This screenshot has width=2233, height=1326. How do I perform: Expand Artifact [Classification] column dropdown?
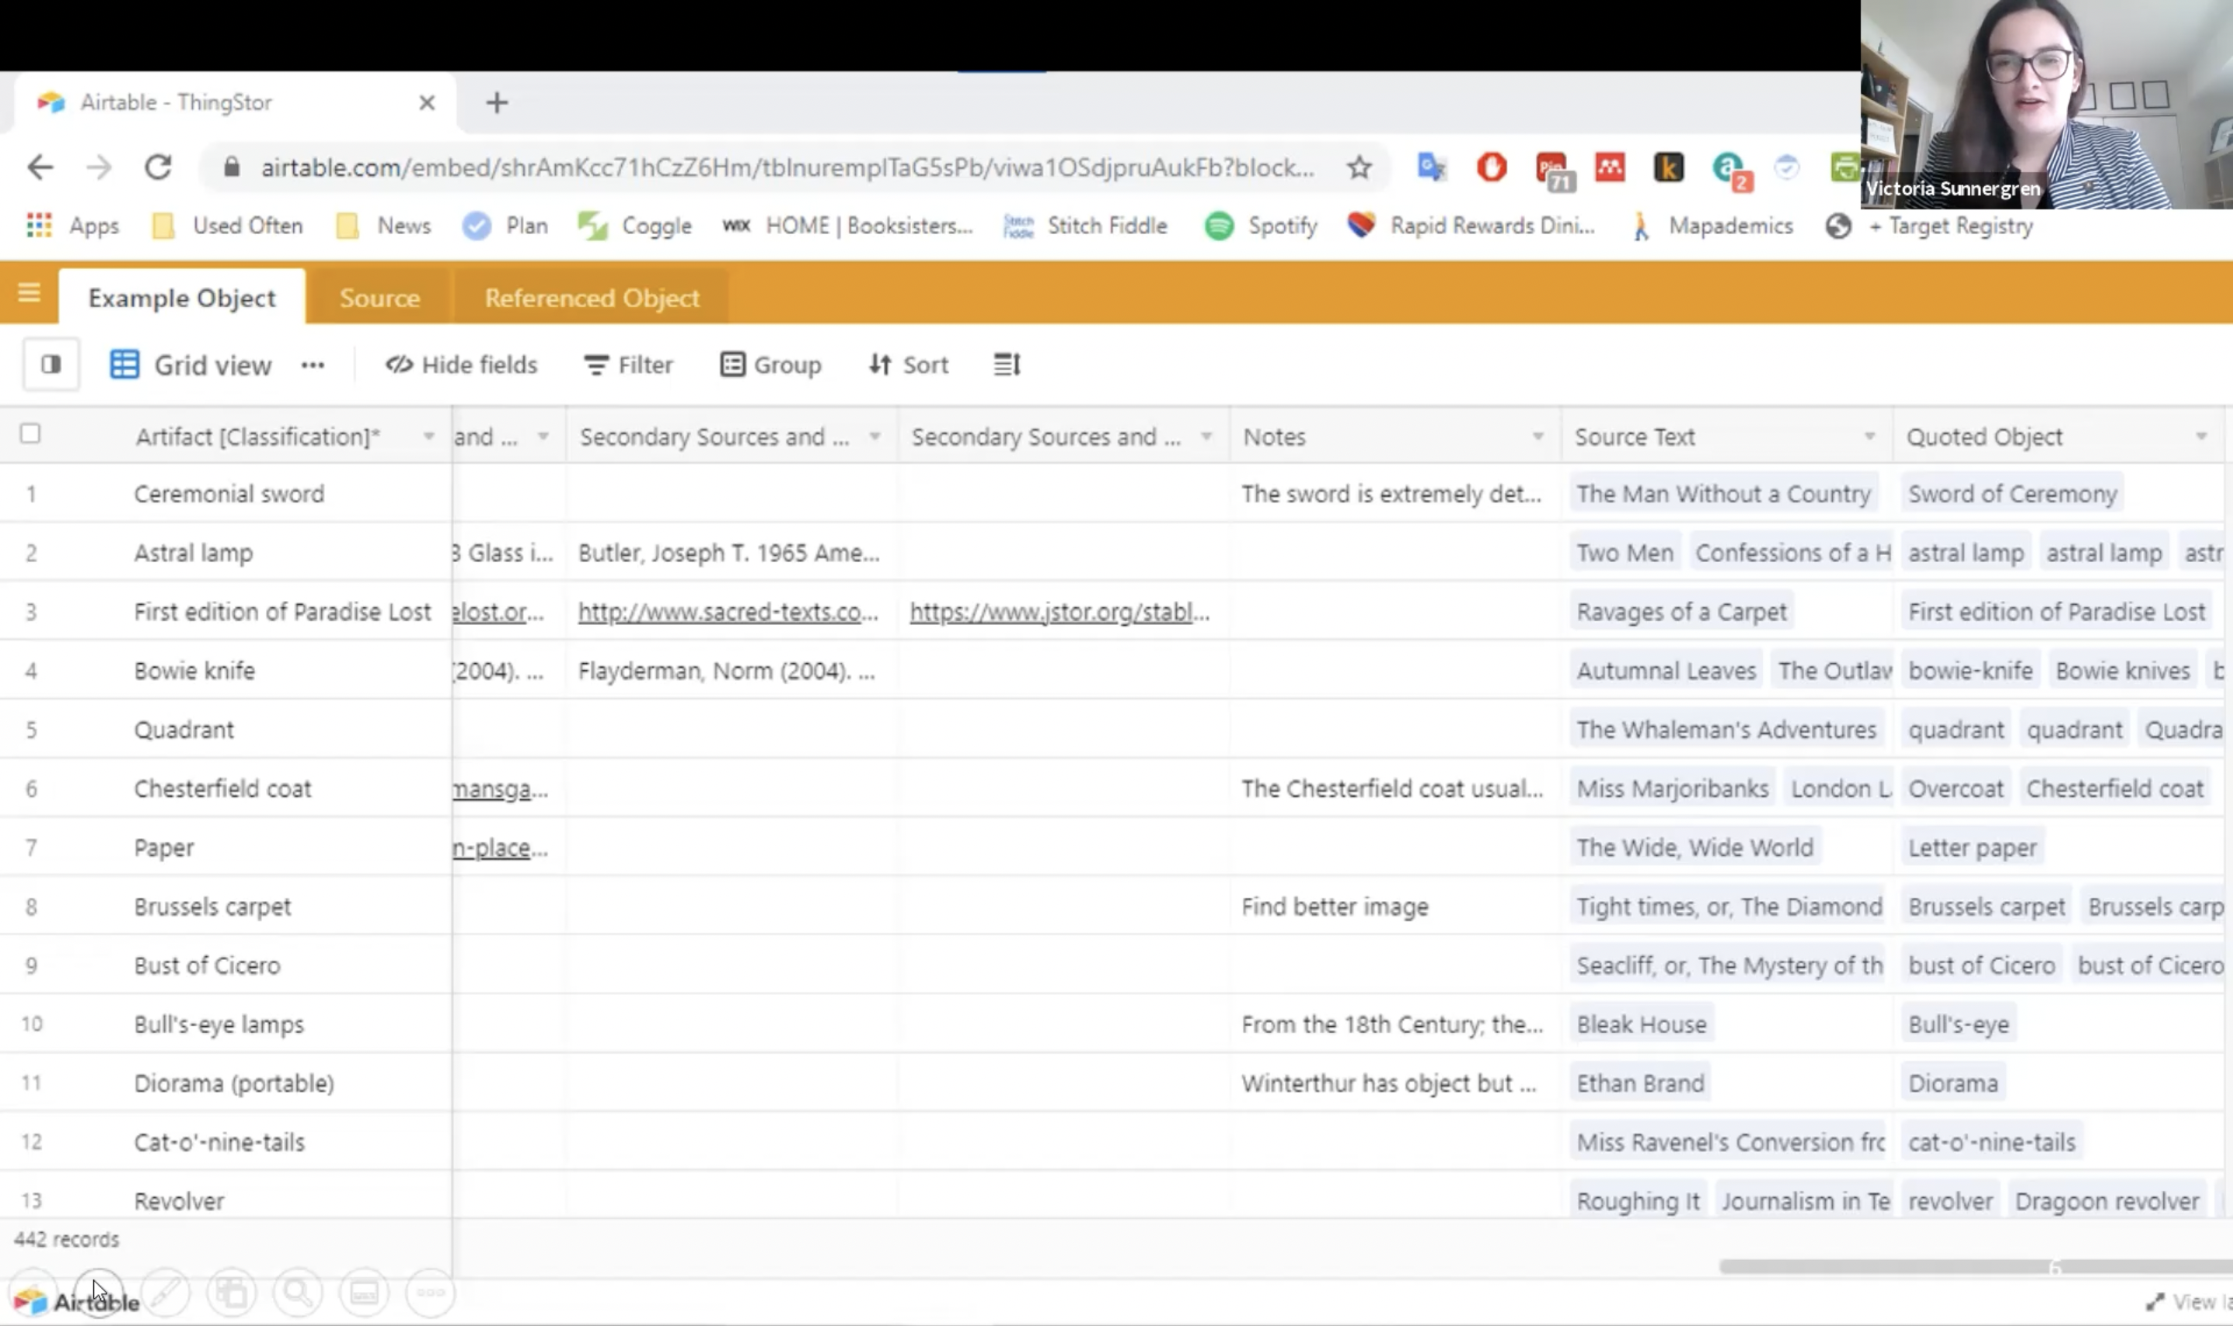point(429,436)
